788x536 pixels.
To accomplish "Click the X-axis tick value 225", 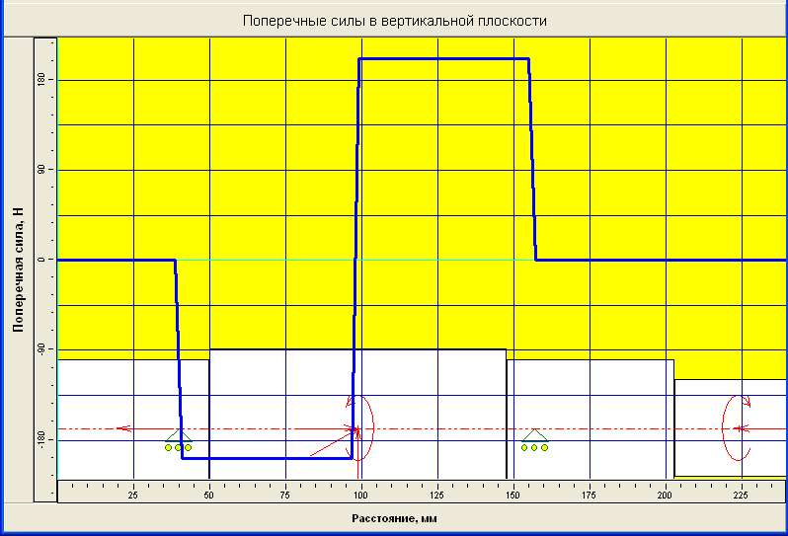I will coord(741,496).
